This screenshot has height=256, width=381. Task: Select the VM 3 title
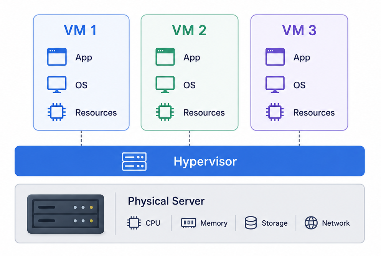click(299, 30)
